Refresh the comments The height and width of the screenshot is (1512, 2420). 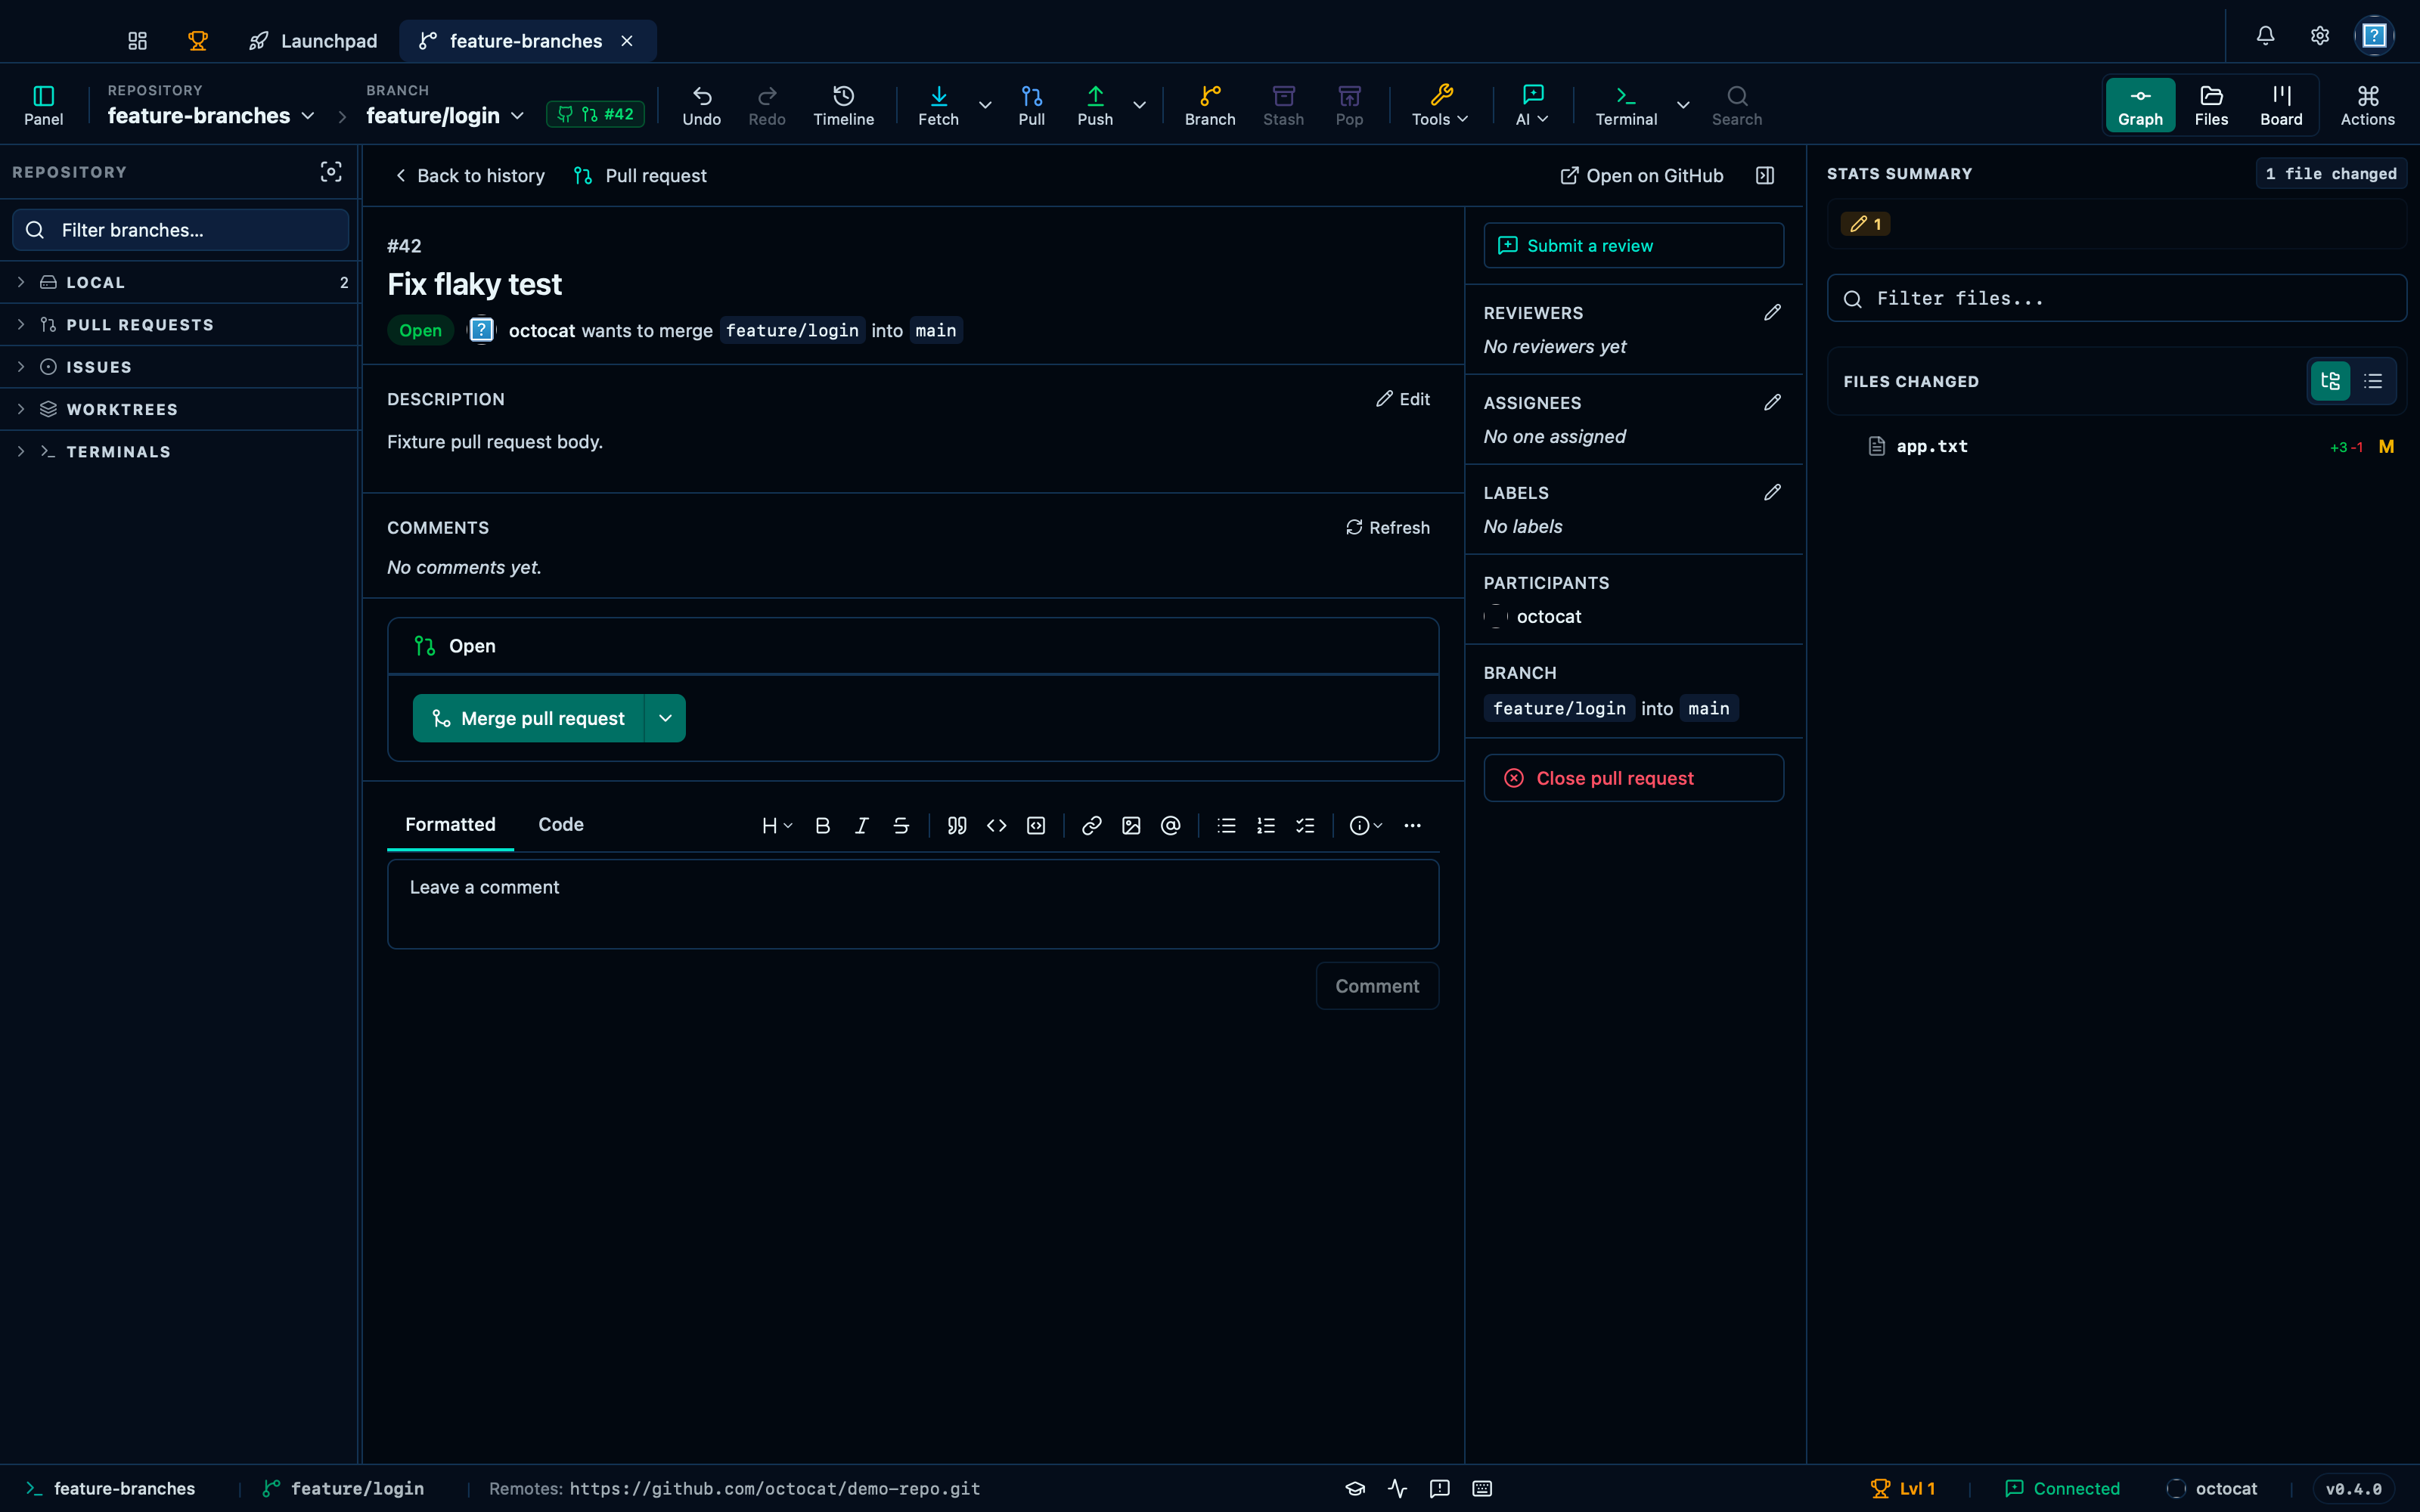click(x=1388, y=528)
